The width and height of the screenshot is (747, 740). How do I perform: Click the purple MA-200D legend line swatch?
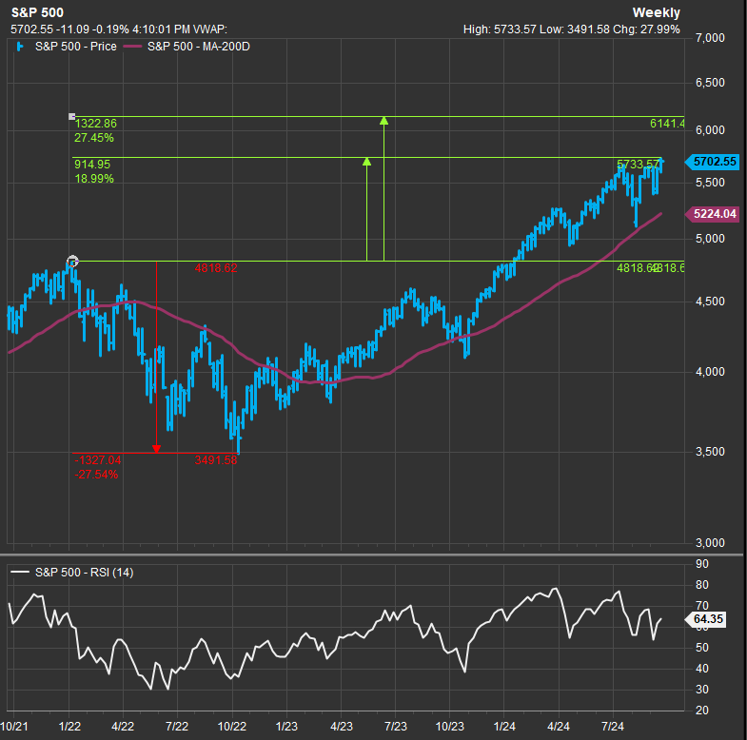[x=133, y=47]
